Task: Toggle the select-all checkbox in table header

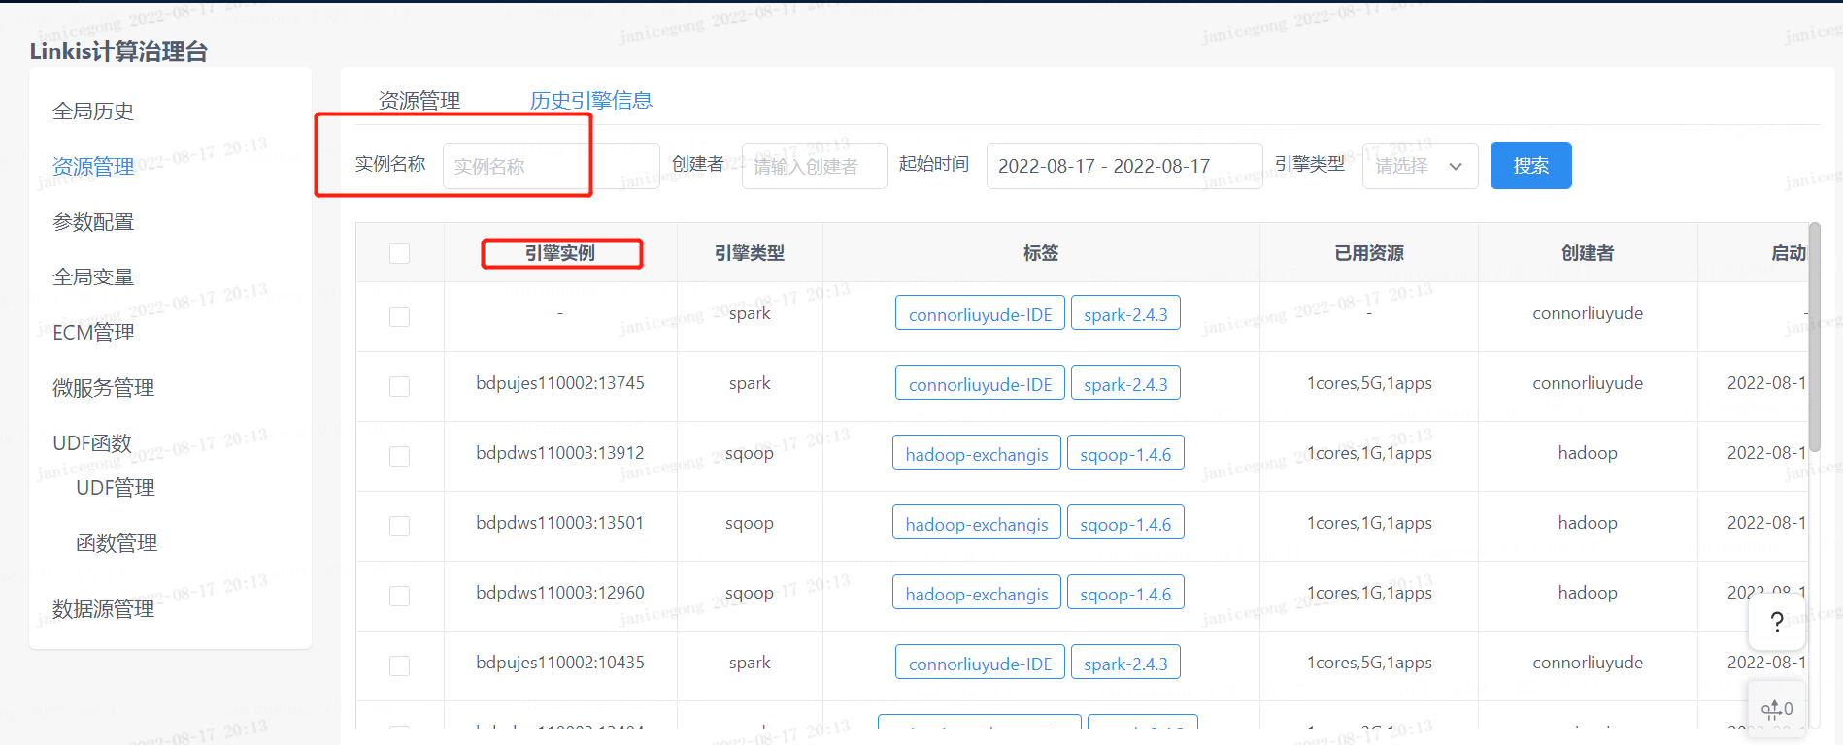Action: (x=399, y=253)
